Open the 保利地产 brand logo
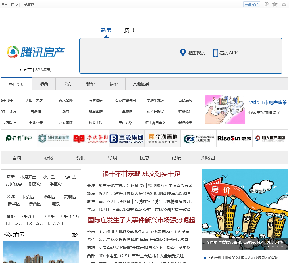The image size is (289, 263). pyautogui.click(x=19, y=138)
